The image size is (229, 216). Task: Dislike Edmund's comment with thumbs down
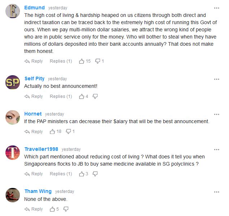pyautogui.click(x=98, y=61)
